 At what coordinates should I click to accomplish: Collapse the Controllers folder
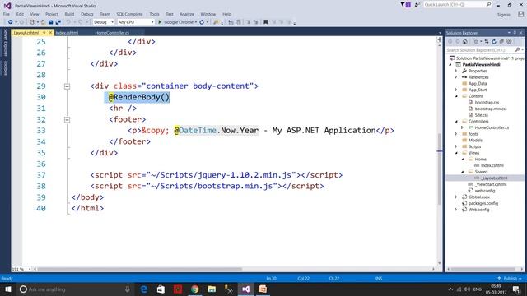point(456,121)
